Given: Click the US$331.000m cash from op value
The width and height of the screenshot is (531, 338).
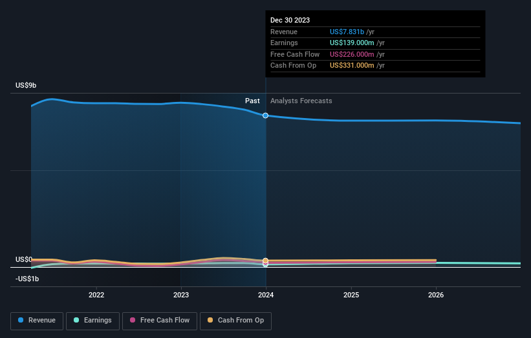Looking at the screenshot, I should pos(352,66).
